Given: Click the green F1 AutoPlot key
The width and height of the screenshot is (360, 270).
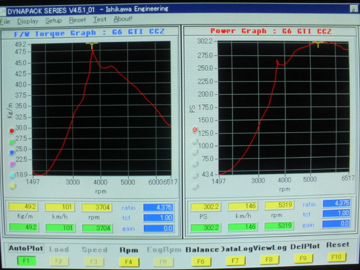Looking at the screenshot, I should coord(27,261).
